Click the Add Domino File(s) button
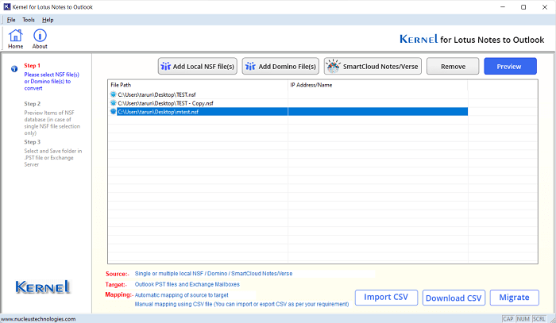Viewport: 556px width, 323px height. coord(280,66)
